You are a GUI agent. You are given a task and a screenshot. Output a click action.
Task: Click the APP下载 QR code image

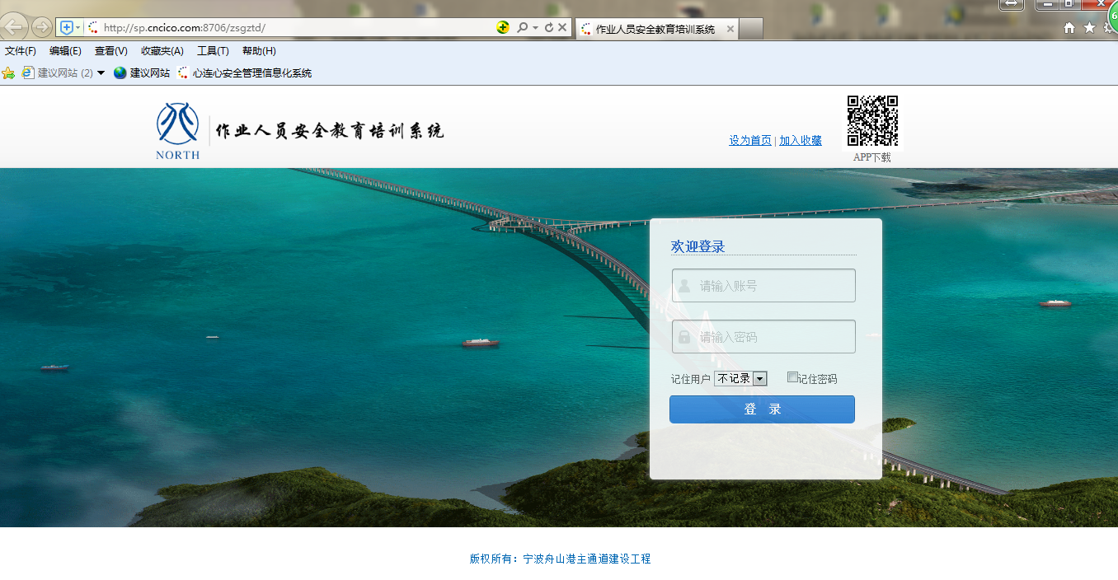[x=872, y=120]
